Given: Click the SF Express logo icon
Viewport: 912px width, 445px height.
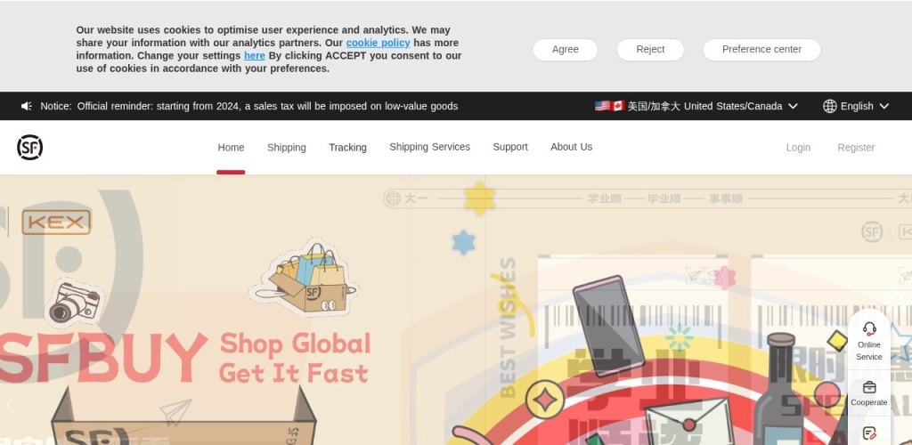Looking at the screenshot, I should pyautogui.click(x=29, y=147).
